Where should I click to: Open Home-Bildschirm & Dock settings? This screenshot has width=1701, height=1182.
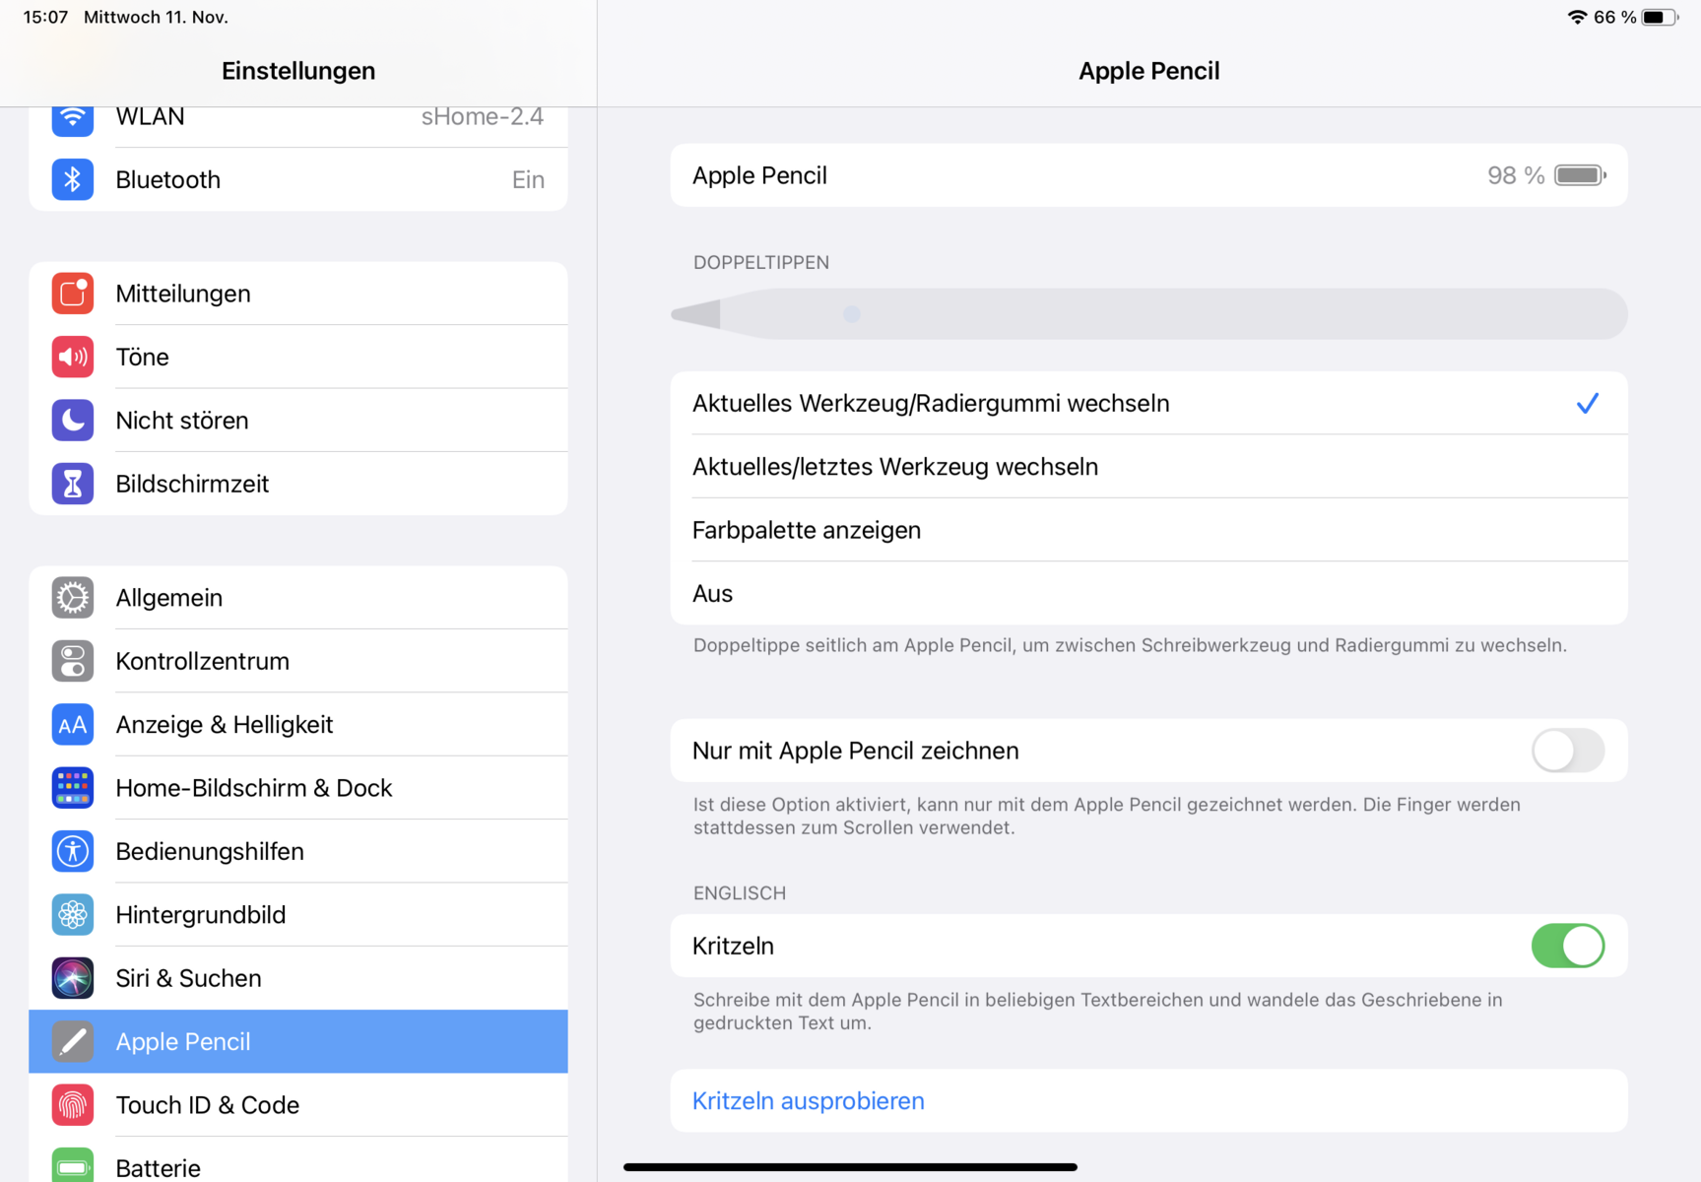[298, 788]
